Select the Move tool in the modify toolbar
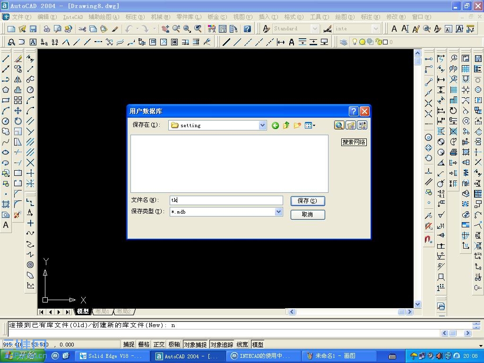Viewport: 484px width, 363px height. click(18, 111)
